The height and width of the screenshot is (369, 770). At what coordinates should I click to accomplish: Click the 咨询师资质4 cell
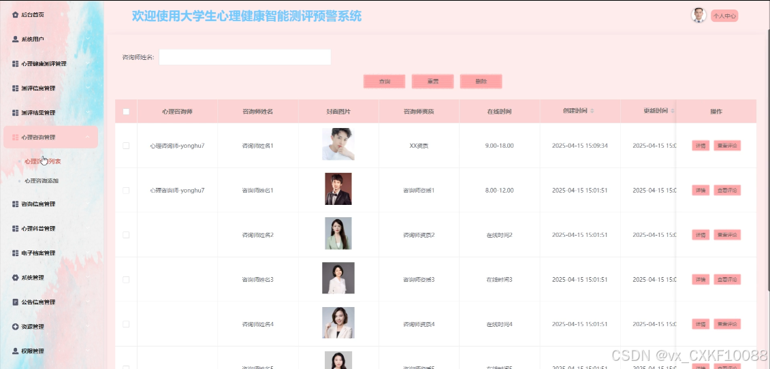pos(419,324)
